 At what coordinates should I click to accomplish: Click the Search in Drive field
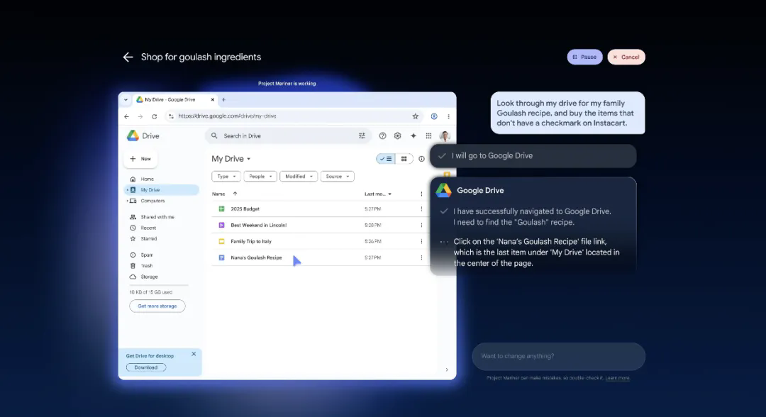point(288,135)
